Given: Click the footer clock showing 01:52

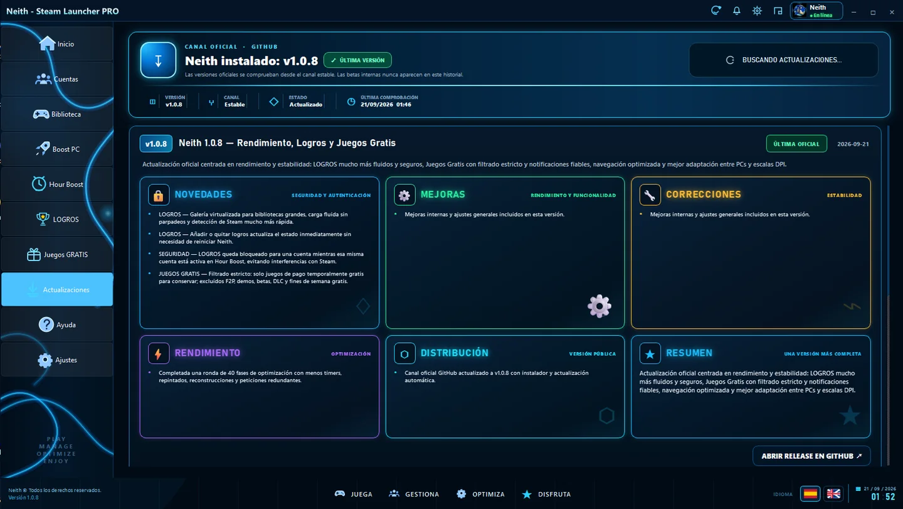Looking at the screenshot, I should 883,497.
